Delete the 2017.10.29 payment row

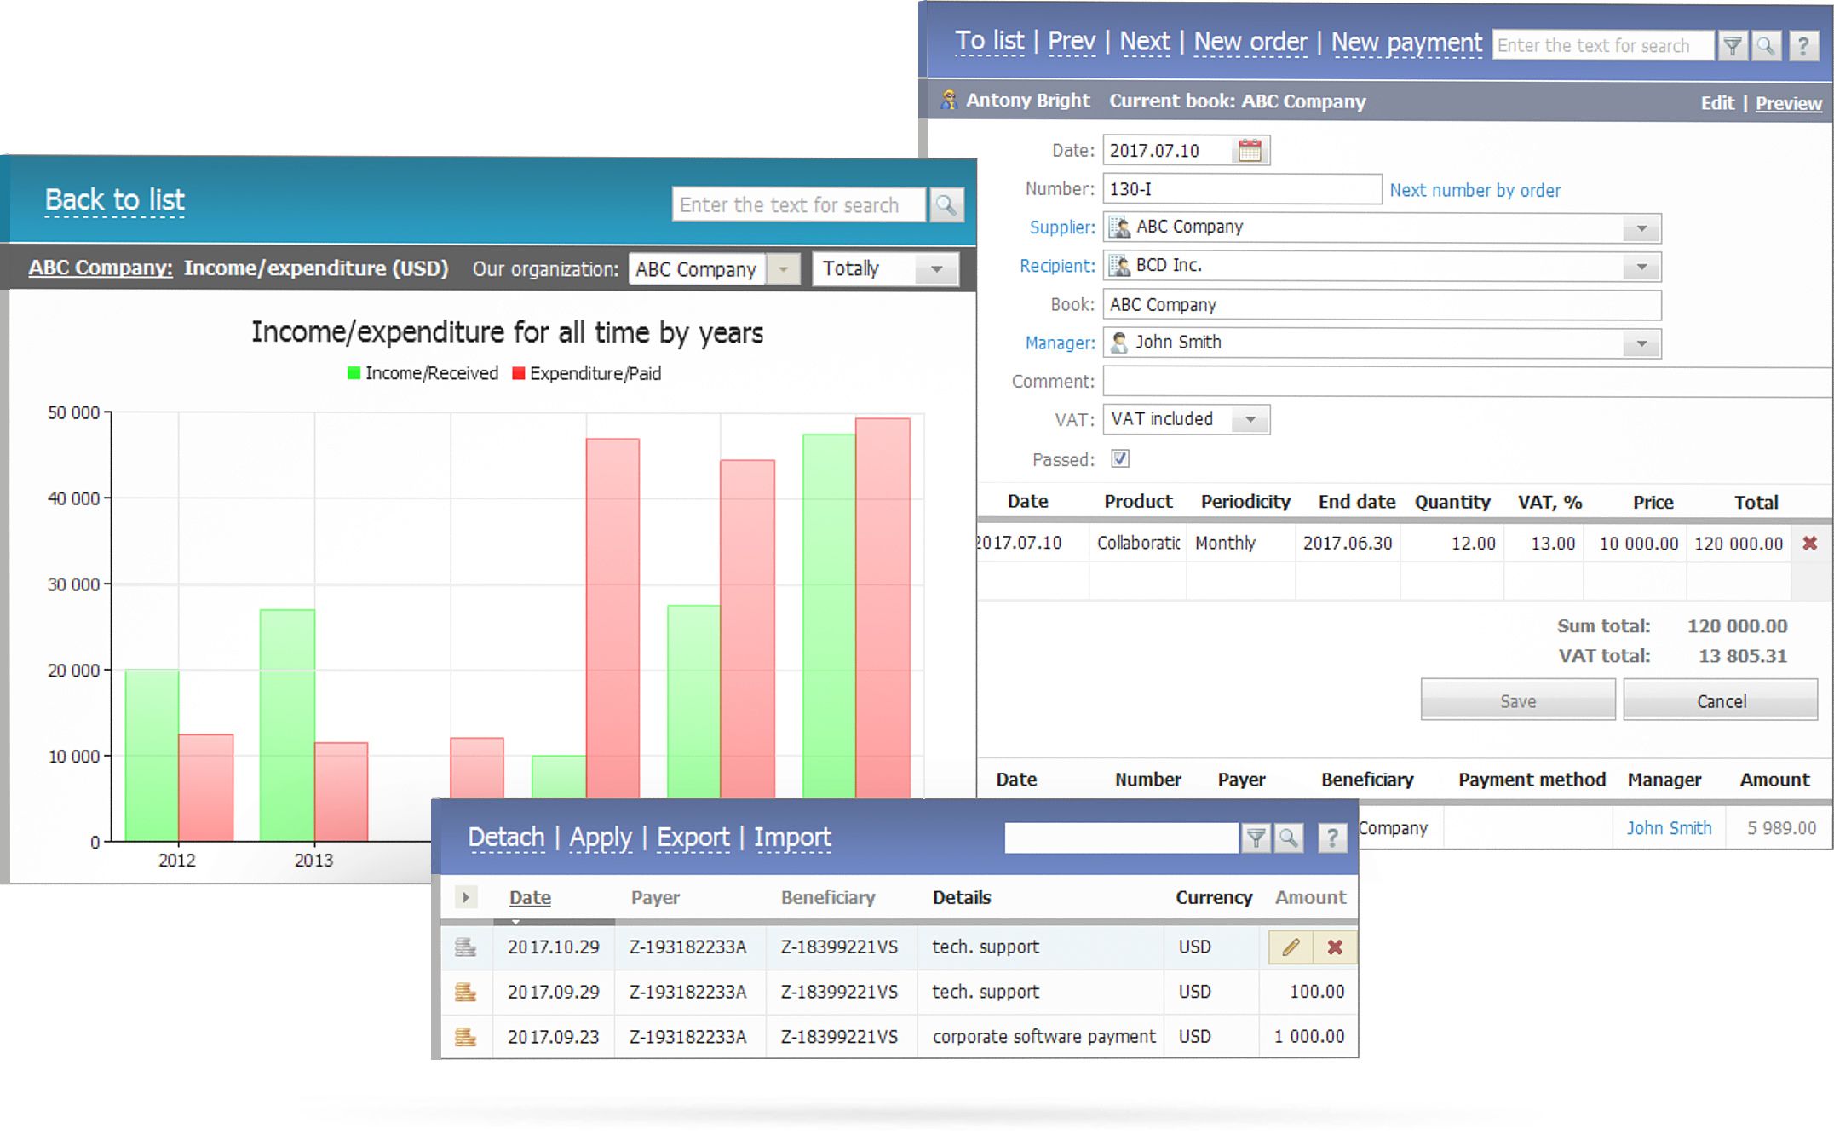coord(1335,947)
